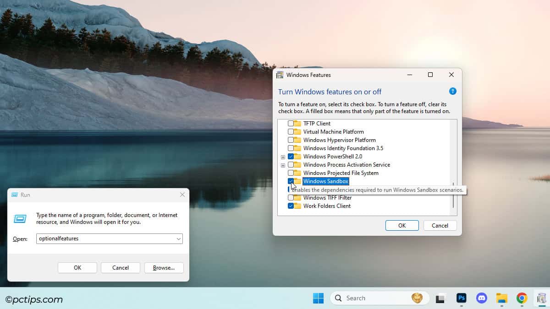This screenshot has width=550, height=309.
Task: Check the Virtual Machine Platform box
Action: tap(291, 132)
